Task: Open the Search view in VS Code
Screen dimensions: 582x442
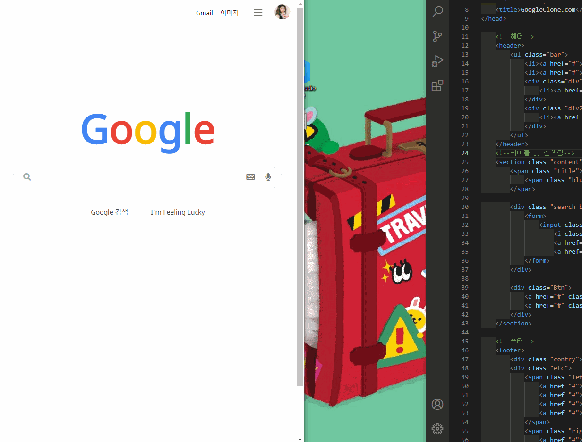Action: tap(437, 12)
